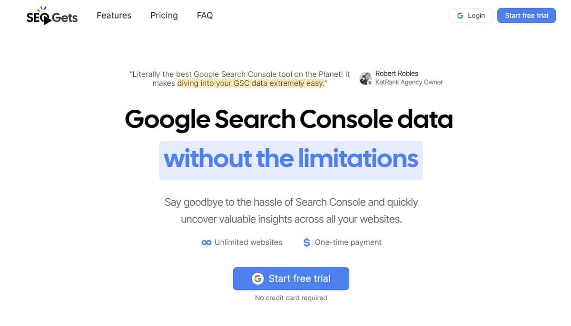Image resolution: width=571 pixels, height=326 pixels.
Task: Click the 'One-time payment' label
Action: (348, 242)
